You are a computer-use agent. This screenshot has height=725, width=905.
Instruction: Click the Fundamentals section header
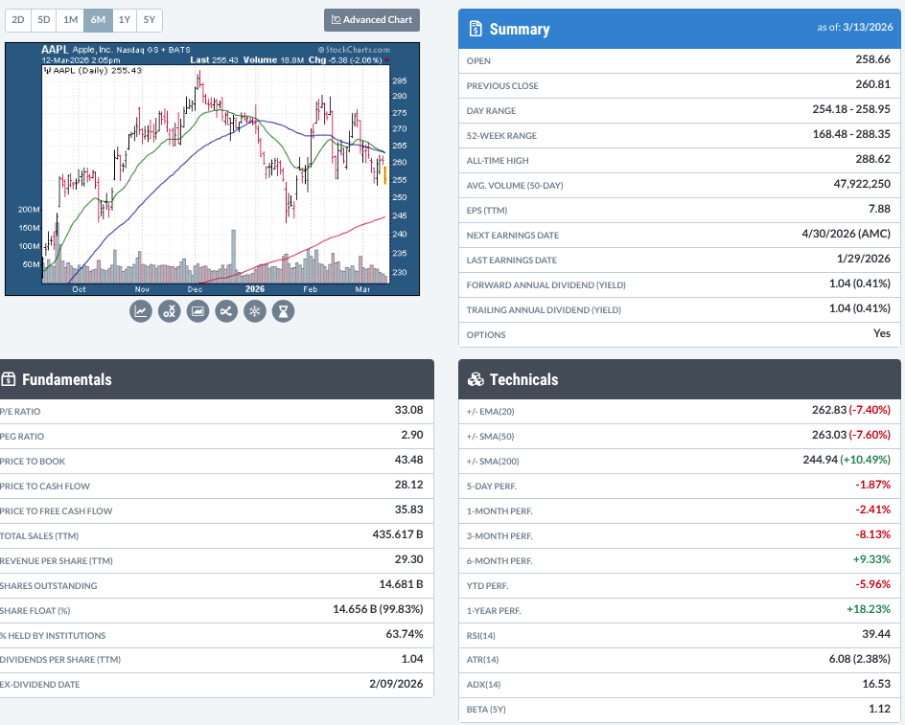pos(217,379)
